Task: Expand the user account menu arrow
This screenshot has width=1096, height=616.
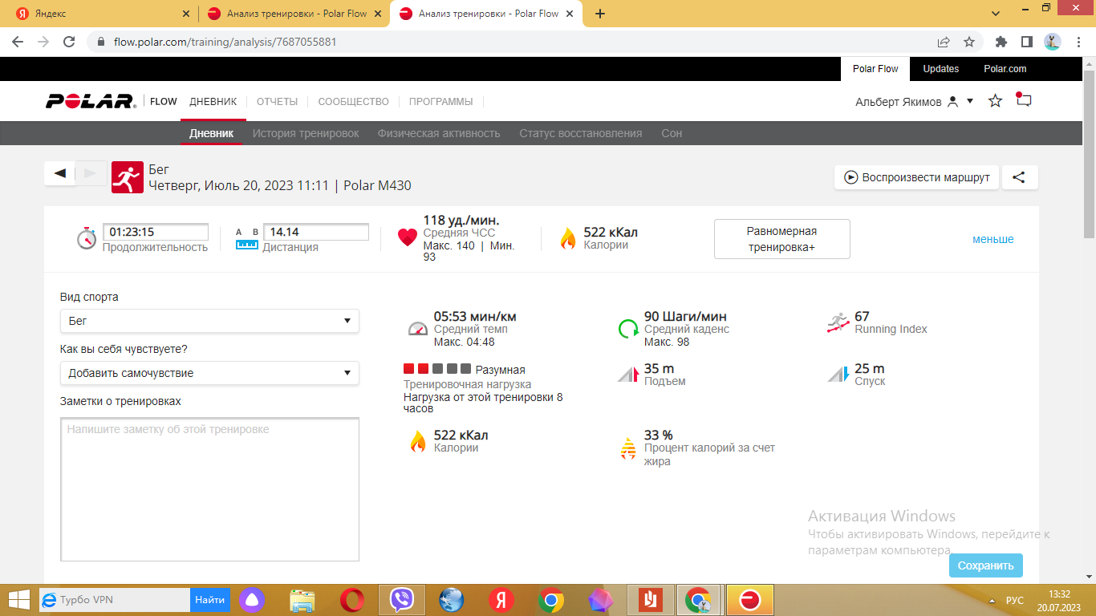Action: 970,101
